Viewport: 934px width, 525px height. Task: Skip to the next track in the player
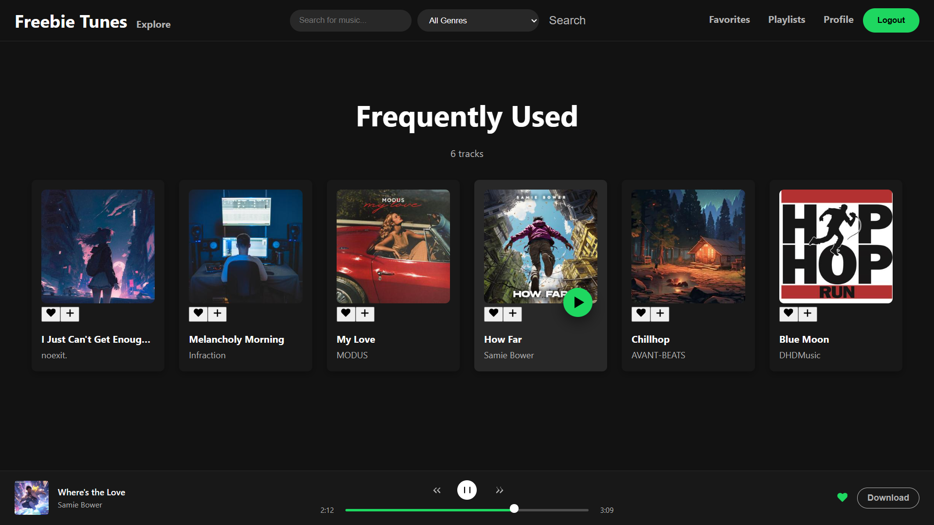pyautogui.click(x=499, y=490)
